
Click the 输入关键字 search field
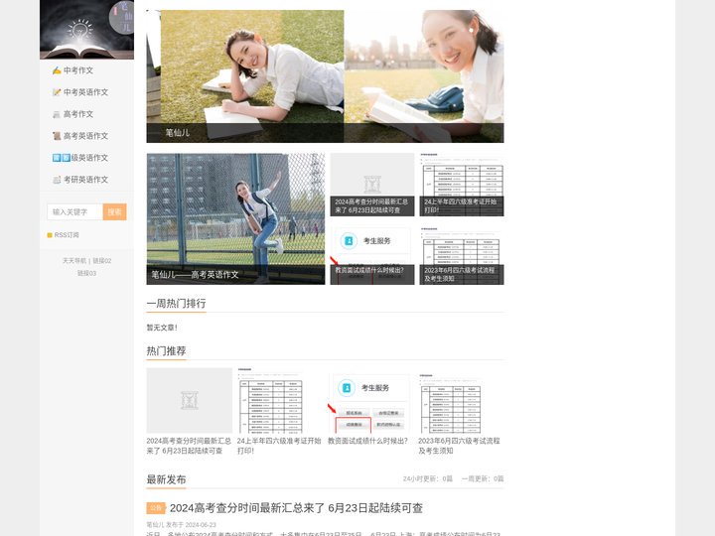click(x=75, y=212)
